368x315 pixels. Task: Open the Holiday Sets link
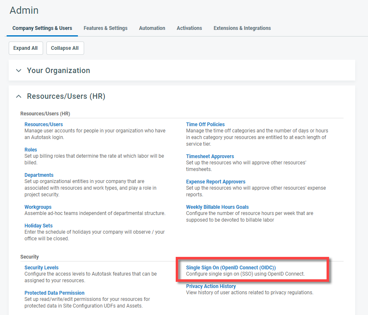click(x=39, y=226)
